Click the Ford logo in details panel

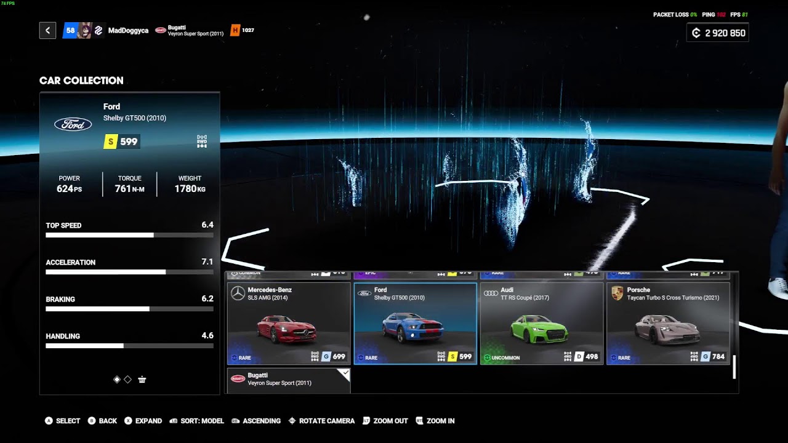click(x=73, y=124)
